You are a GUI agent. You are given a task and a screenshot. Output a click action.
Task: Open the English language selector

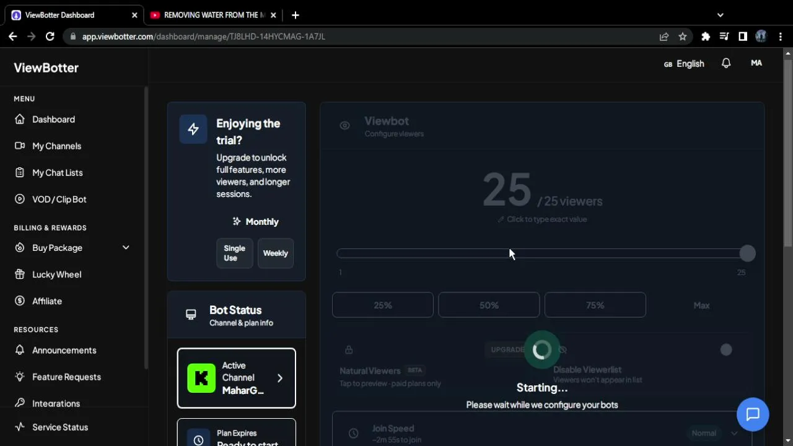point(684,64)
